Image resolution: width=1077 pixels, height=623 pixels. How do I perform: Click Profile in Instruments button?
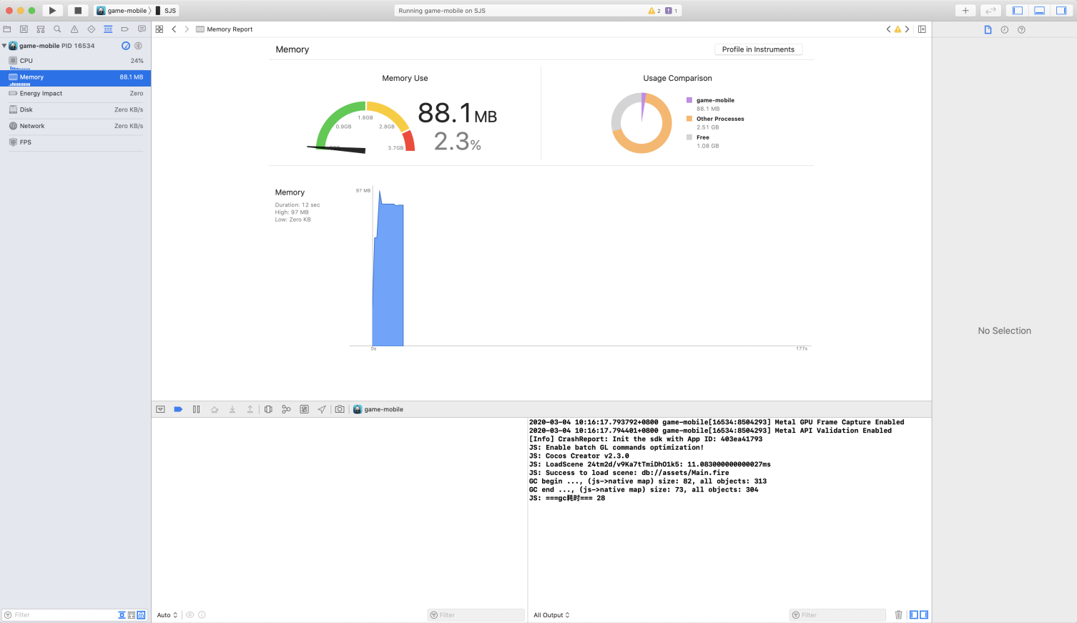tap(758, 49)
